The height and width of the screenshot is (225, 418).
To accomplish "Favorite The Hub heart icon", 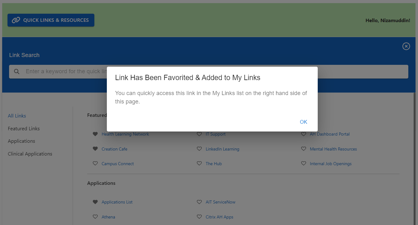I will [199, 164].
